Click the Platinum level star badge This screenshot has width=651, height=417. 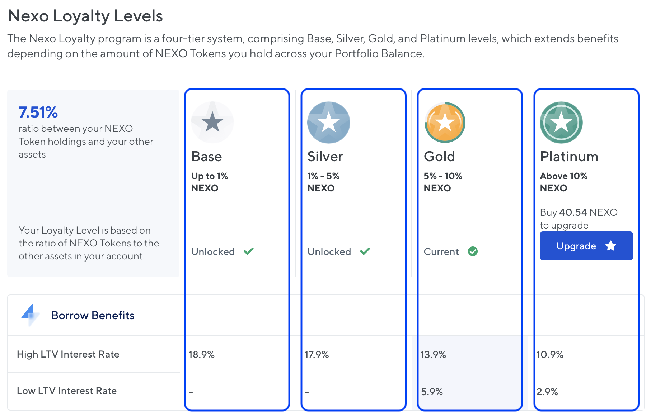(561, 122)
